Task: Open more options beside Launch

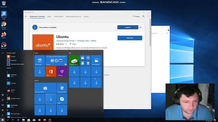Action: [x=140, y=27]
